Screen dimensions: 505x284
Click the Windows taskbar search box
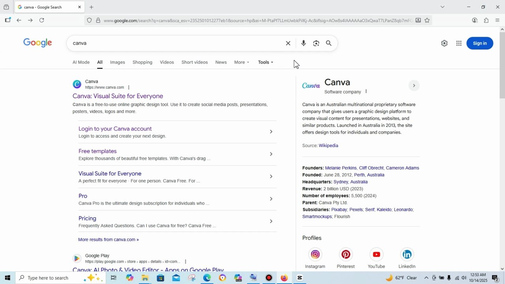61,278
